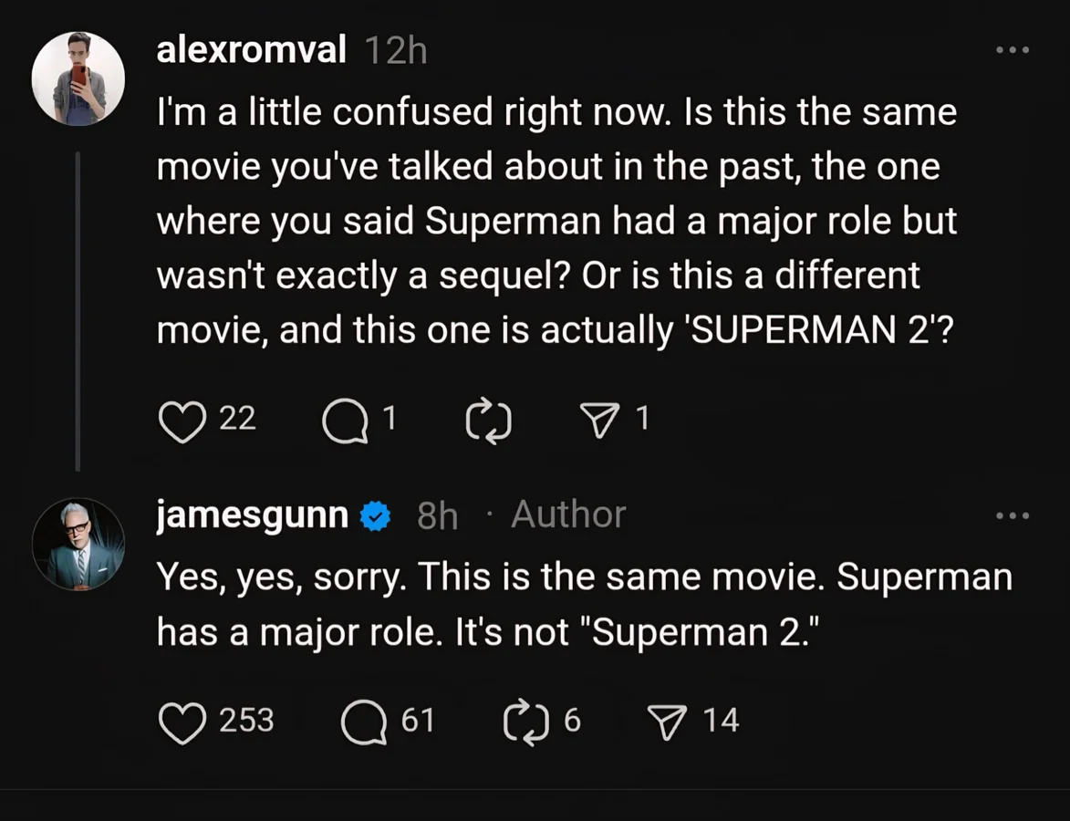Image resolution: width=1070 pixels, height=821 pixels.
Task: Like jamesgunn's reply with heart icon
Action: (182, 722)
